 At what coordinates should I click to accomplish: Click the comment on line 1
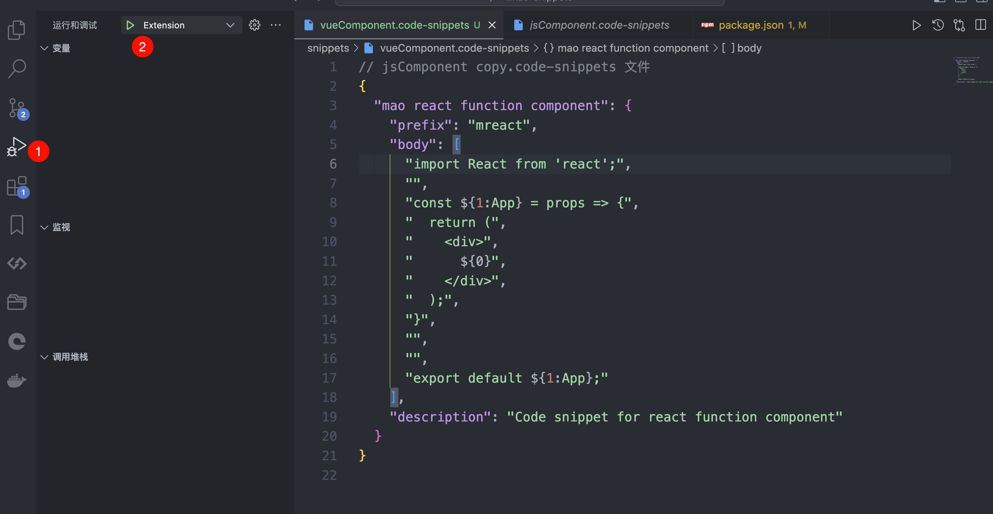tap(504, 67)
